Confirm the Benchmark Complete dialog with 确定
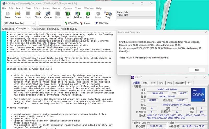209x129 pixels. pyautogui.click(x=197, y=70)
